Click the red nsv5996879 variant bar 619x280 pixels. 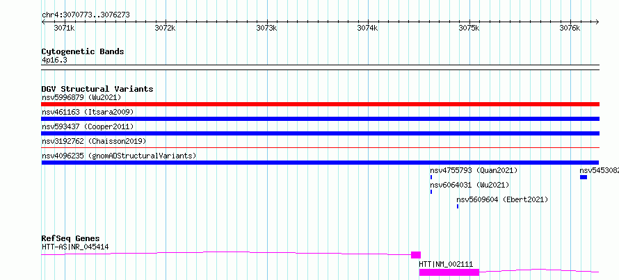(320, 104)
